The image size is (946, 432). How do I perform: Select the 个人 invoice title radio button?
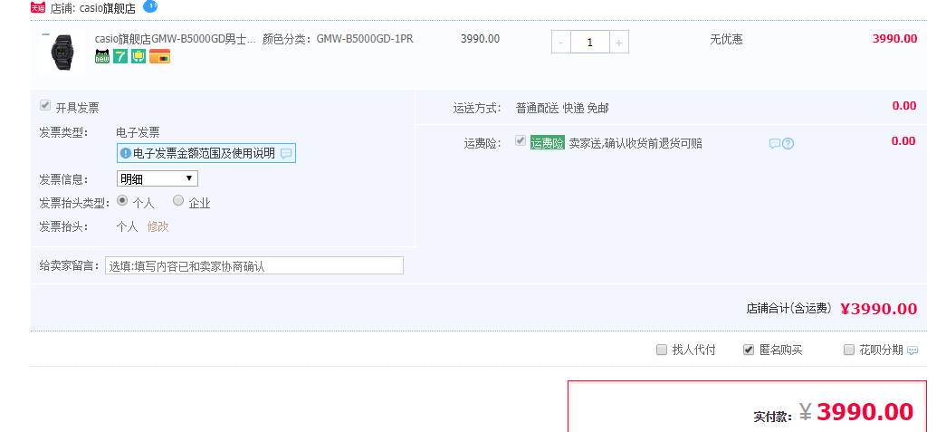tap(122, 200)
